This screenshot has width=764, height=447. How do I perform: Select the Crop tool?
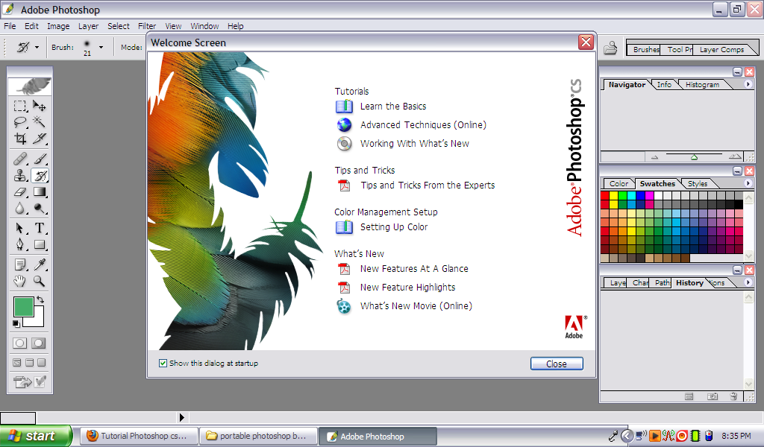click(20, 139)
